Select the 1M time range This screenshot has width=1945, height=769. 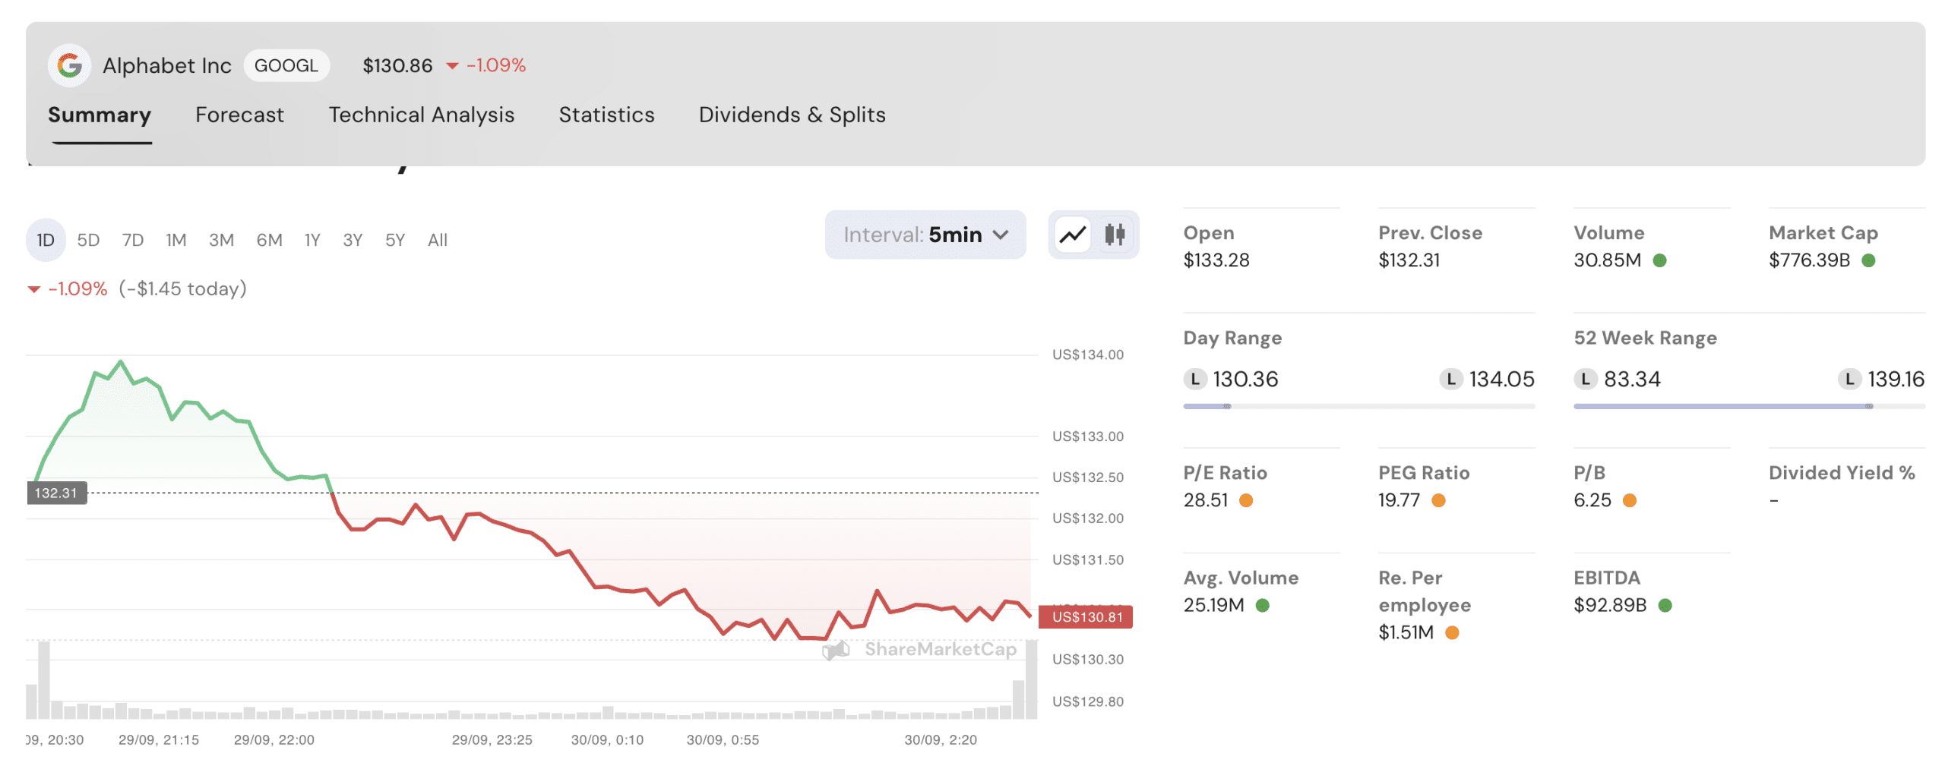[x=176, y=239]
